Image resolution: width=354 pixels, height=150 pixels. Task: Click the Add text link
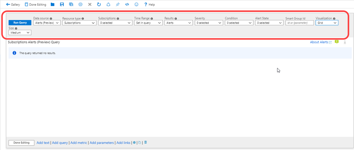pos(43,143)
